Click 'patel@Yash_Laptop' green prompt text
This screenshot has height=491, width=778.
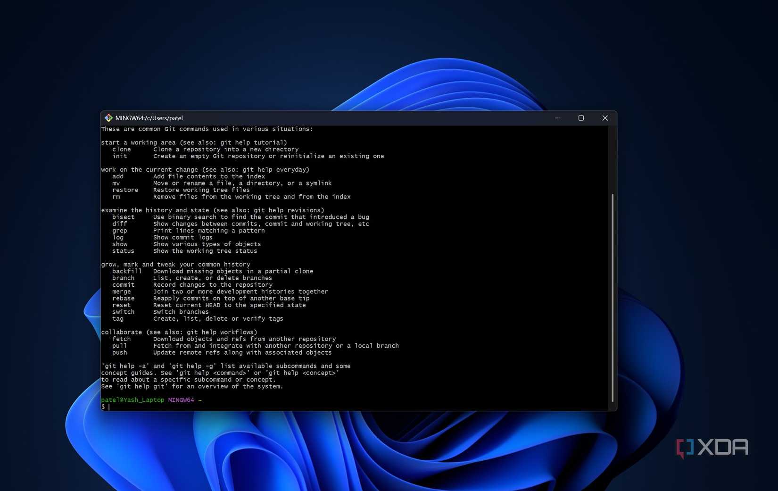click(x=132, y=400)
